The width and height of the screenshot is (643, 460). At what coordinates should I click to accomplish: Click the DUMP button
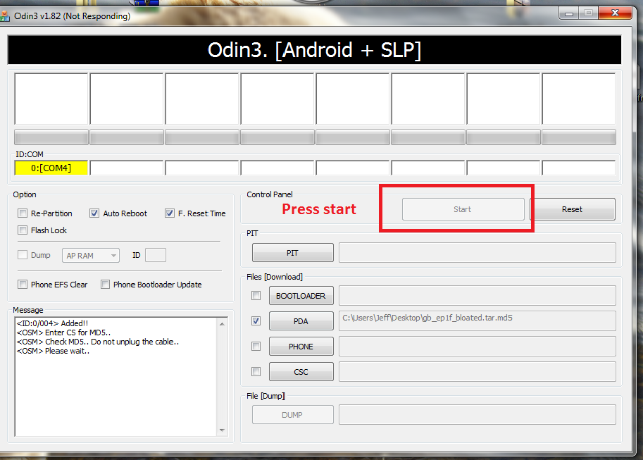click(x=293, y=415)
